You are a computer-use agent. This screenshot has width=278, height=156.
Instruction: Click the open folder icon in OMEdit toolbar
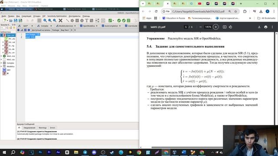click(x=10, y=20)
